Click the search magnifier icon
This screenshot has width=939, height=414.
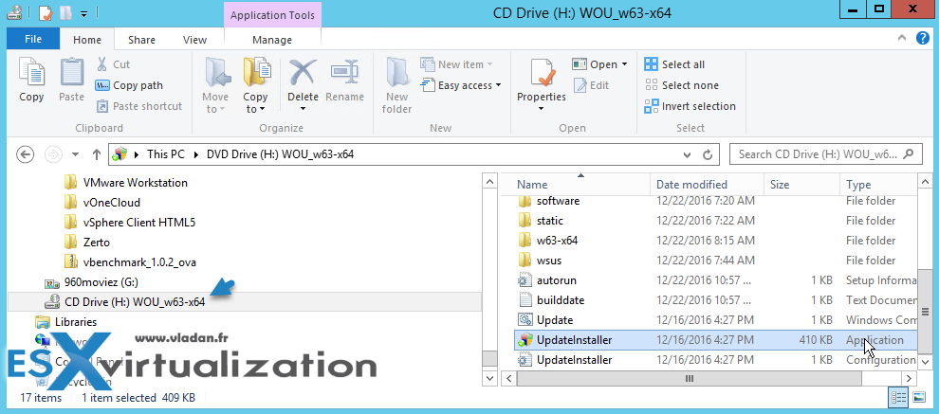(x=909, y=153)
